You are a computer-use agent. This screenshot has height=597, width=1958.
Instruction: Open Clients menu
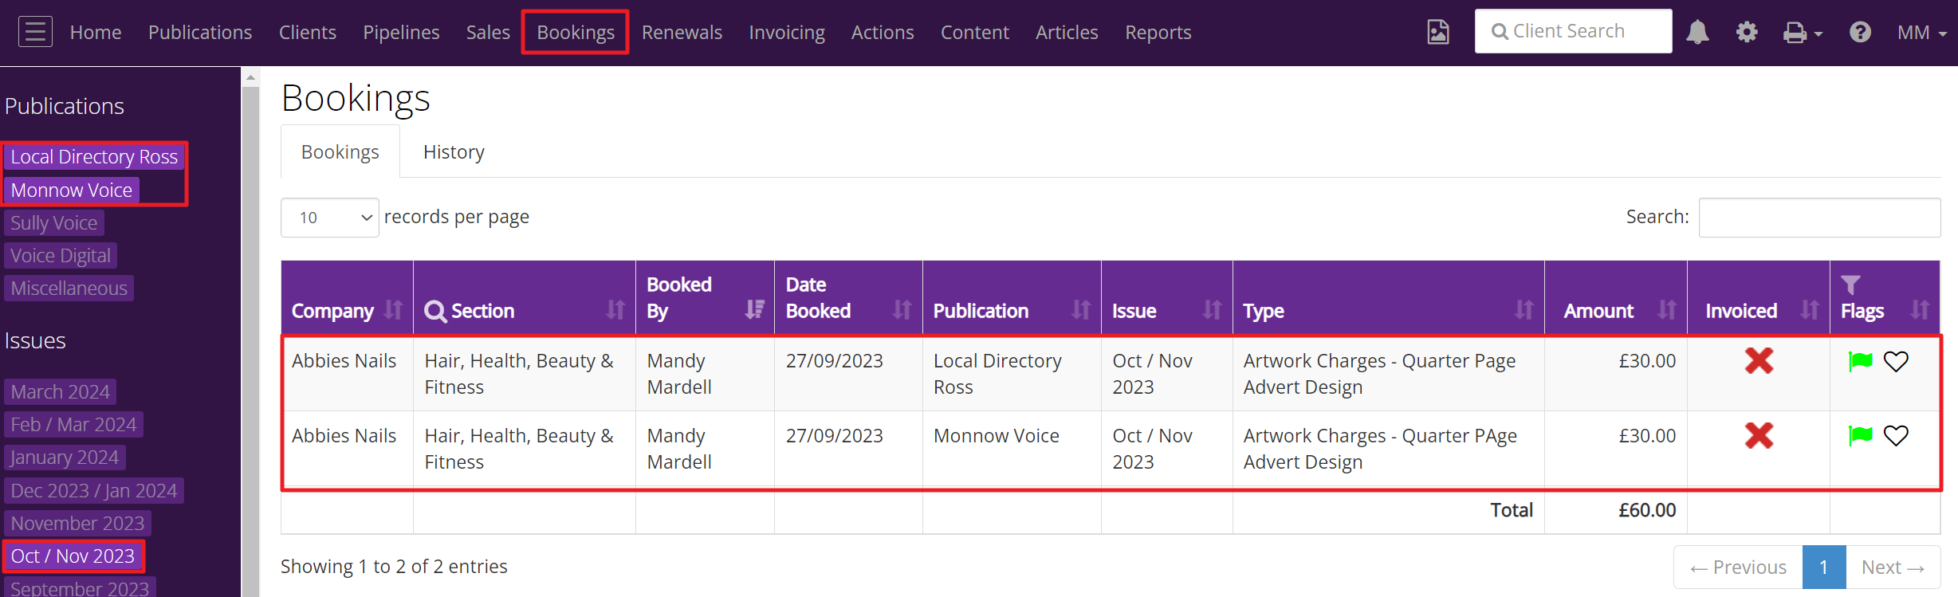click(x=308, y=33)
